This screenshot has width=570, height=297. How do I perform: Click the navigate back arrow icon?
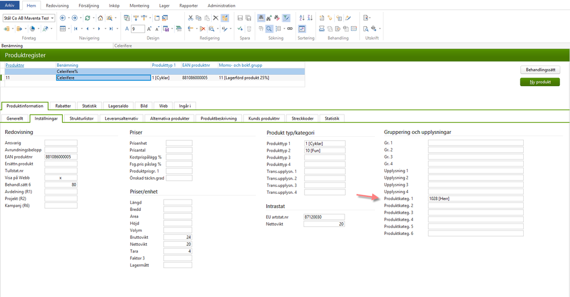pos(63,18)
